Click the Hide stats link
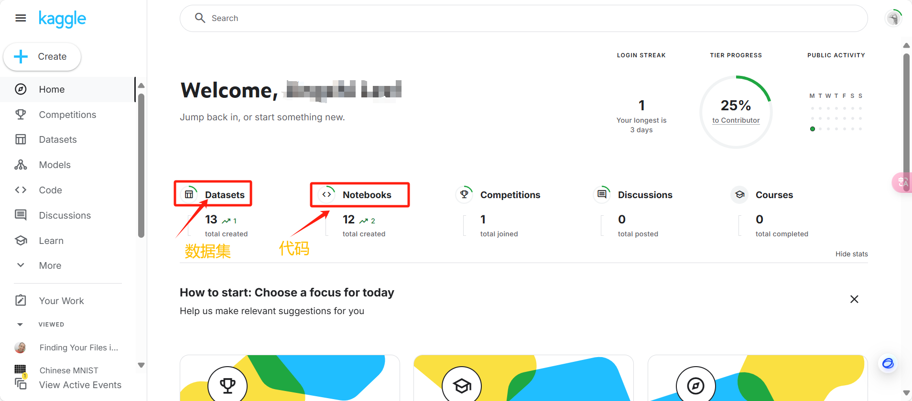 click(851, 253)
